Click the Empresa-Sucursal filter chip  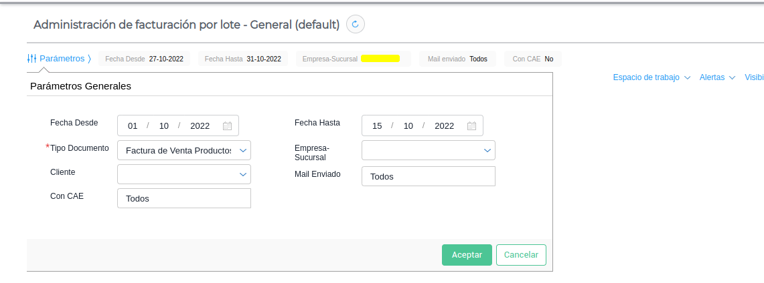pyautogui.click(x=352, y=59)
